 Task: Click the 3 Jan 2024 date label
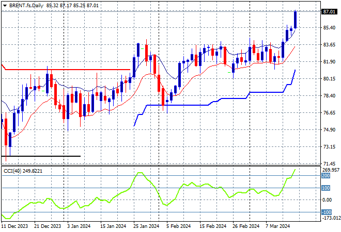pyautogui.click(x=79, y=226)
